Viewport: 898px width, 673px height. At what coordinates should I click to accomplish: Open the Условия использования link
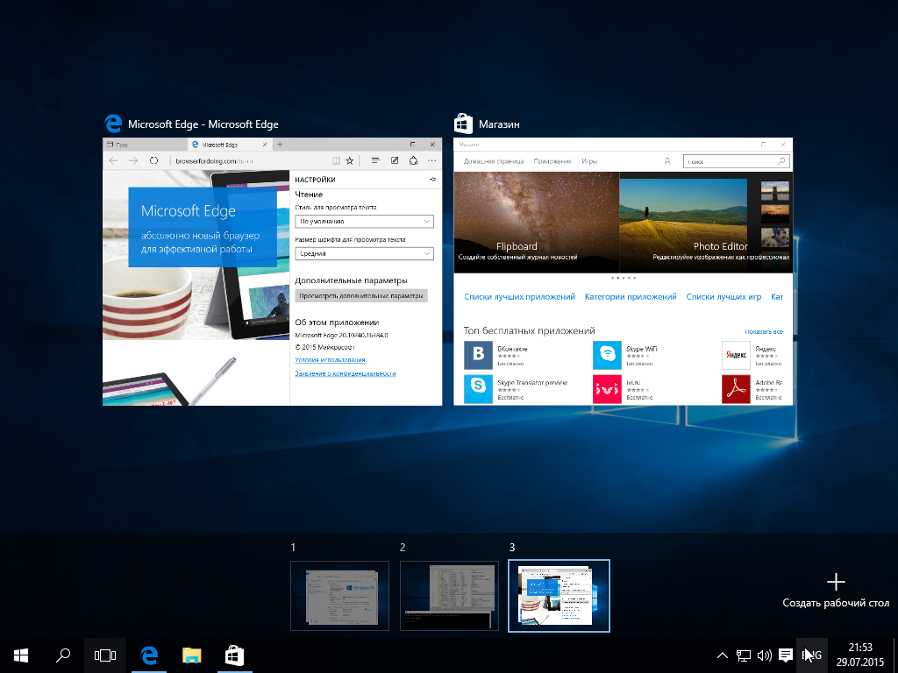click(330, 360)
